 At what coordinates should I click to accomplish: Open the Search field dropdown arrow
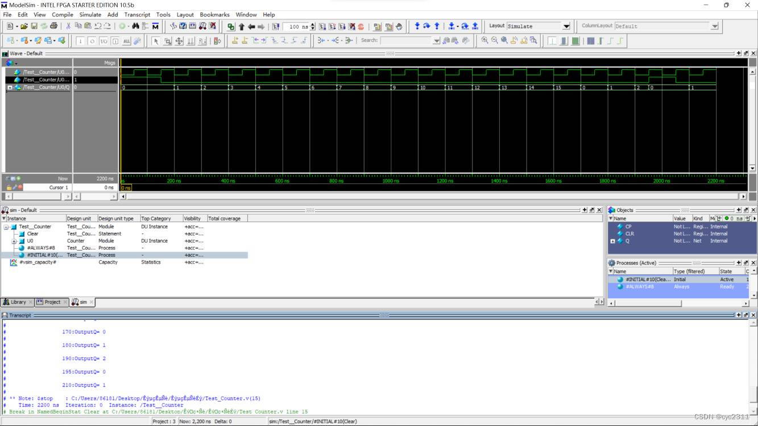pyautogui.click(x=436, y=40)
